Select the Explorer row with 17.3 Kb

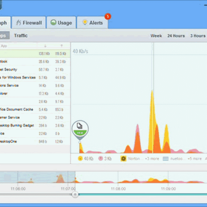pos(35,93)
